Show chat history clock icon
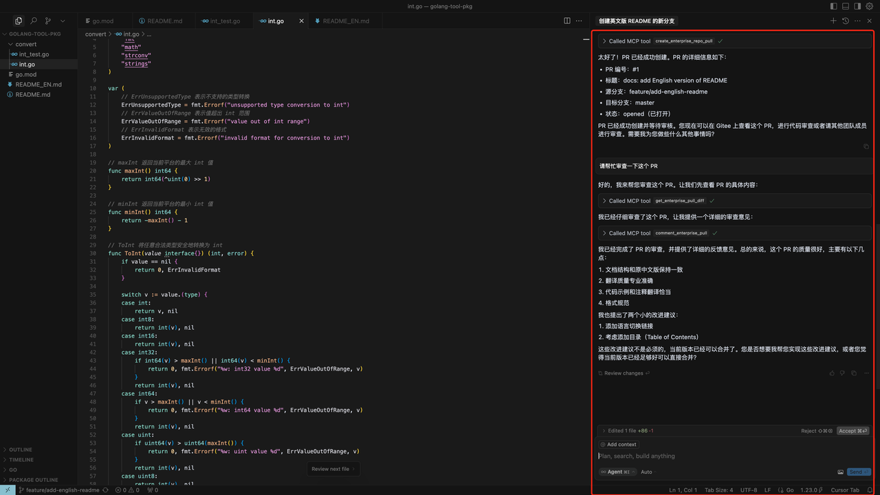Image resolution: width=880 pixels, height=495 pixels. point(846,21)
